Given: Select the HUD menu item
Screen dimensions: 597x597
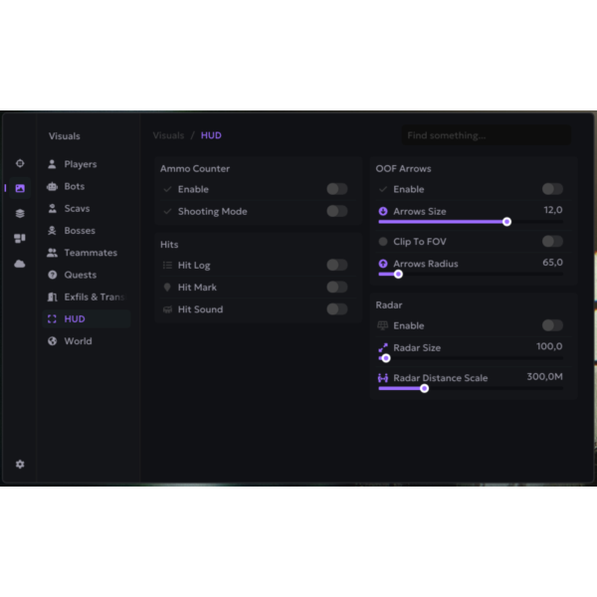Looking at the screenshot, I should (x=87, y=318).
